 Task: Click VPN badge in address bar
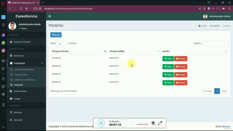coord(35,9)
